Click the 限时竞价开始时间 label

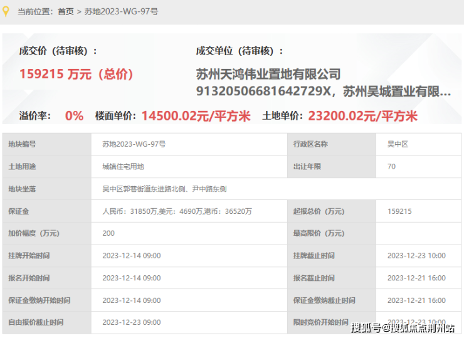click(321, 322)
